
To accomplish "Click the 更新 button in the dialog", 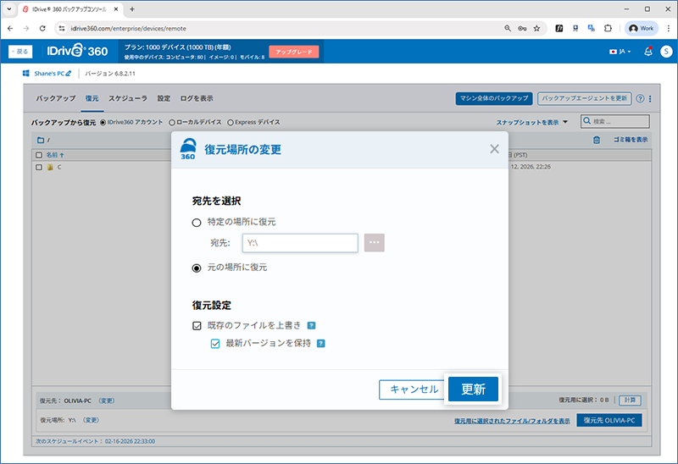I will coord(473,389).
